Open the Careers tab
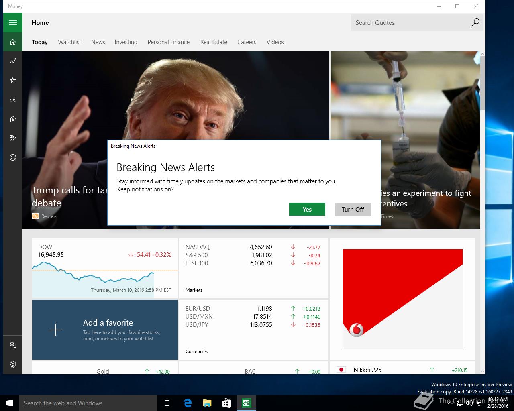The image size is (514, 411). click(247, 42)
